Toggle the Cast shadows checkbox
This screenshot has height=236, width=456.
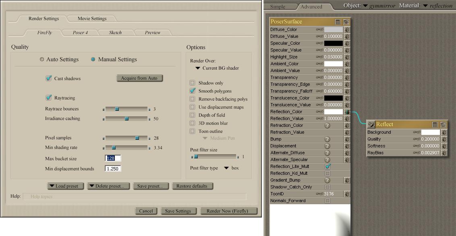pyautogui.click(x=49, y=78)
